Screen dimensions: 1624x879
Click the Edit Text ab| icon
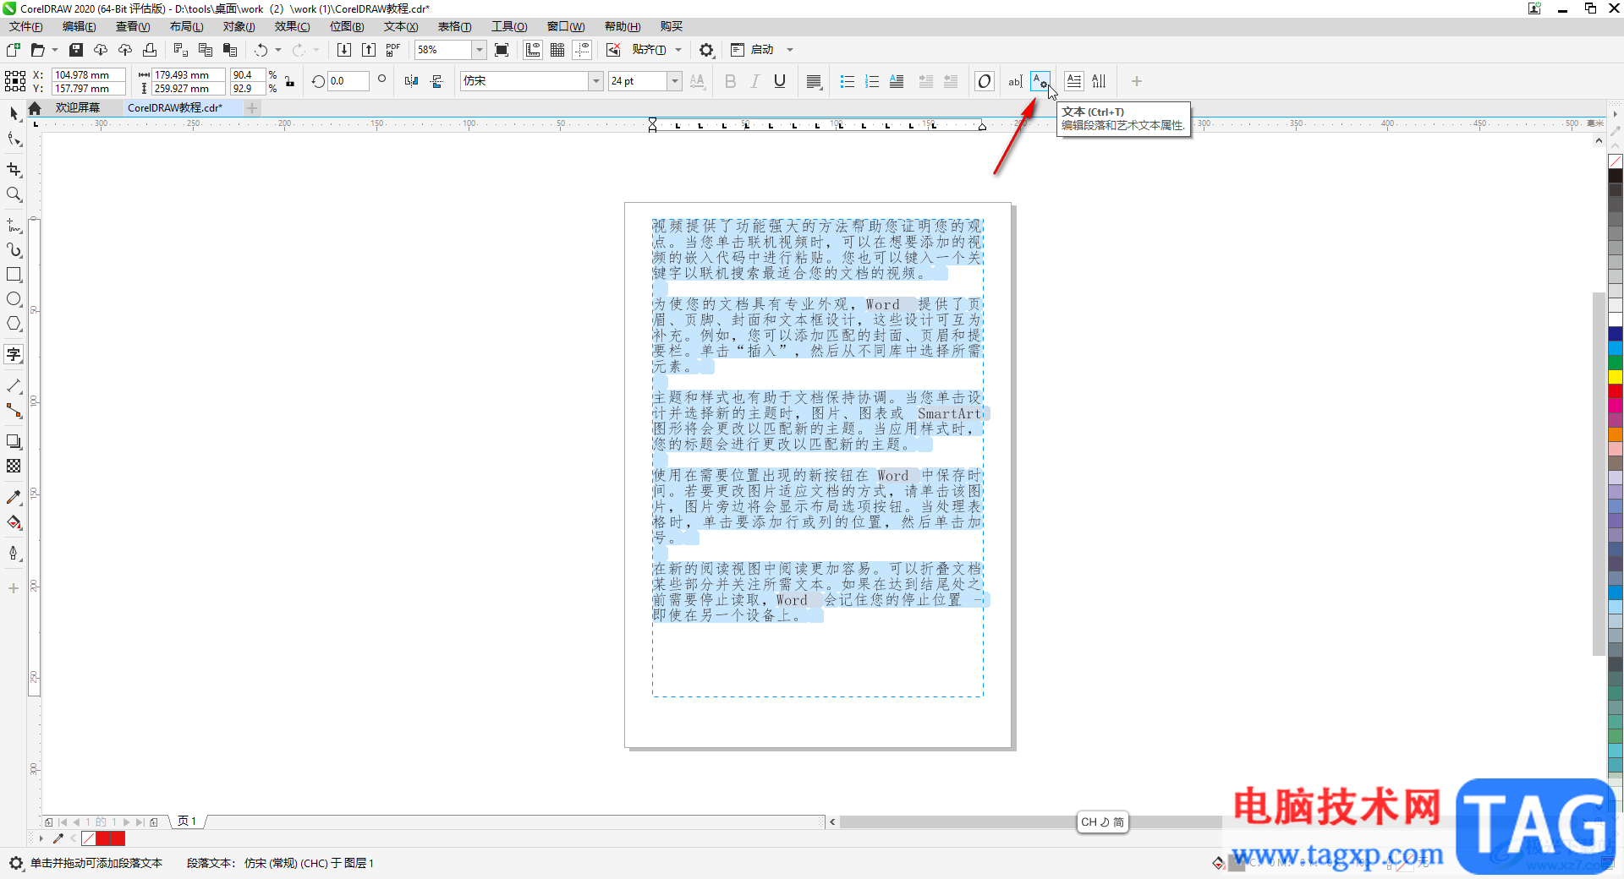1015,81
